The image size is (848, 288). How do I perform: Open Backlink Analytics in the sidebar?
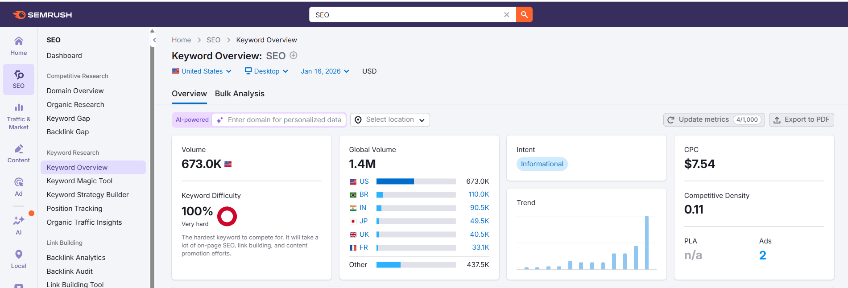[x=76, y=258]
